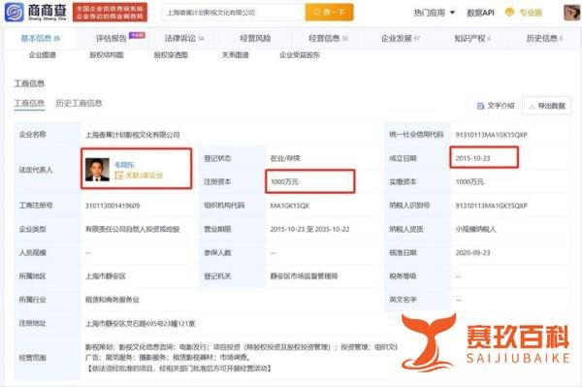This screenshot has width=582, height=387.
Task: Select the company type 有限责任公司自然人投资或控股
Action: (133, 229)
